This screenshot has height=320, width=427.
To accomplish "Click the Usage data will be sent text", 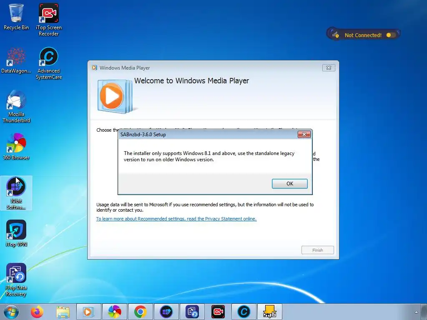I will click(x=205, y=207).
